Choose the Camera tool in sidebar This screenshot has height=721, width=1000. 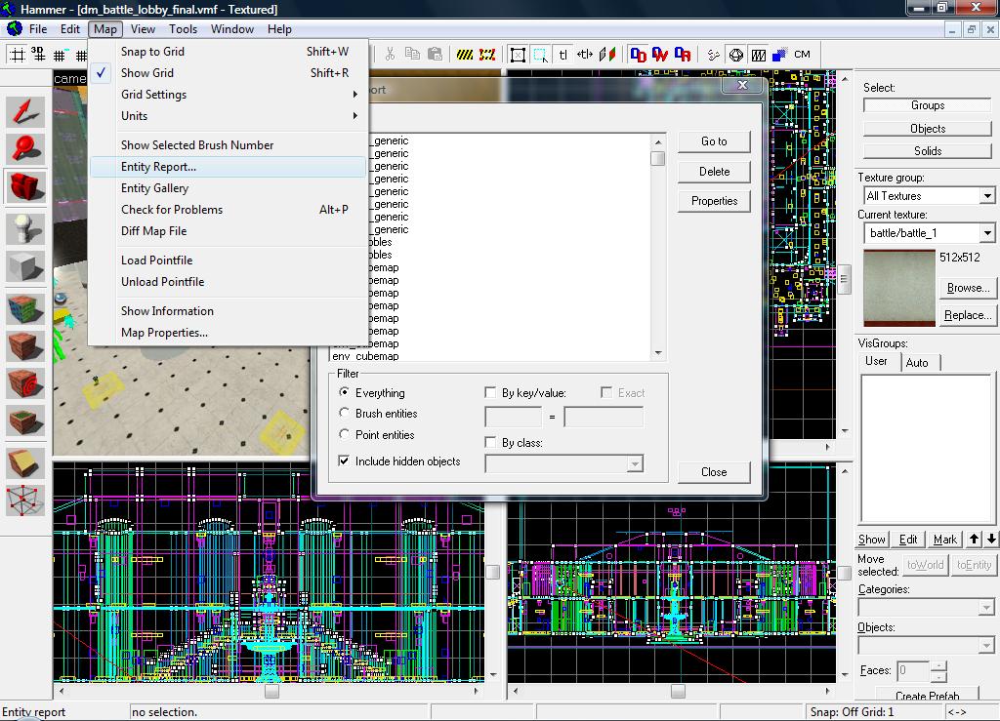pyautogui.click(x=25, y=185)
